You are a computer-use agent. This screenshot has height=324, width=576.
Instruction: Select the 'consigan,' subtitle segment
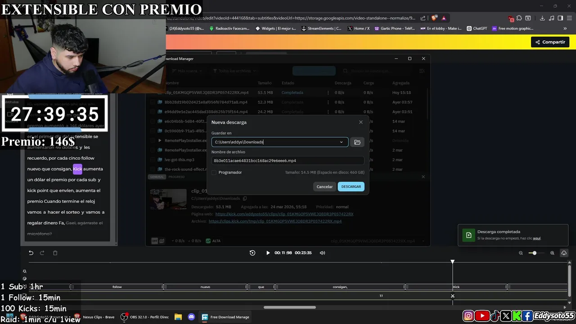click(340, 287)
